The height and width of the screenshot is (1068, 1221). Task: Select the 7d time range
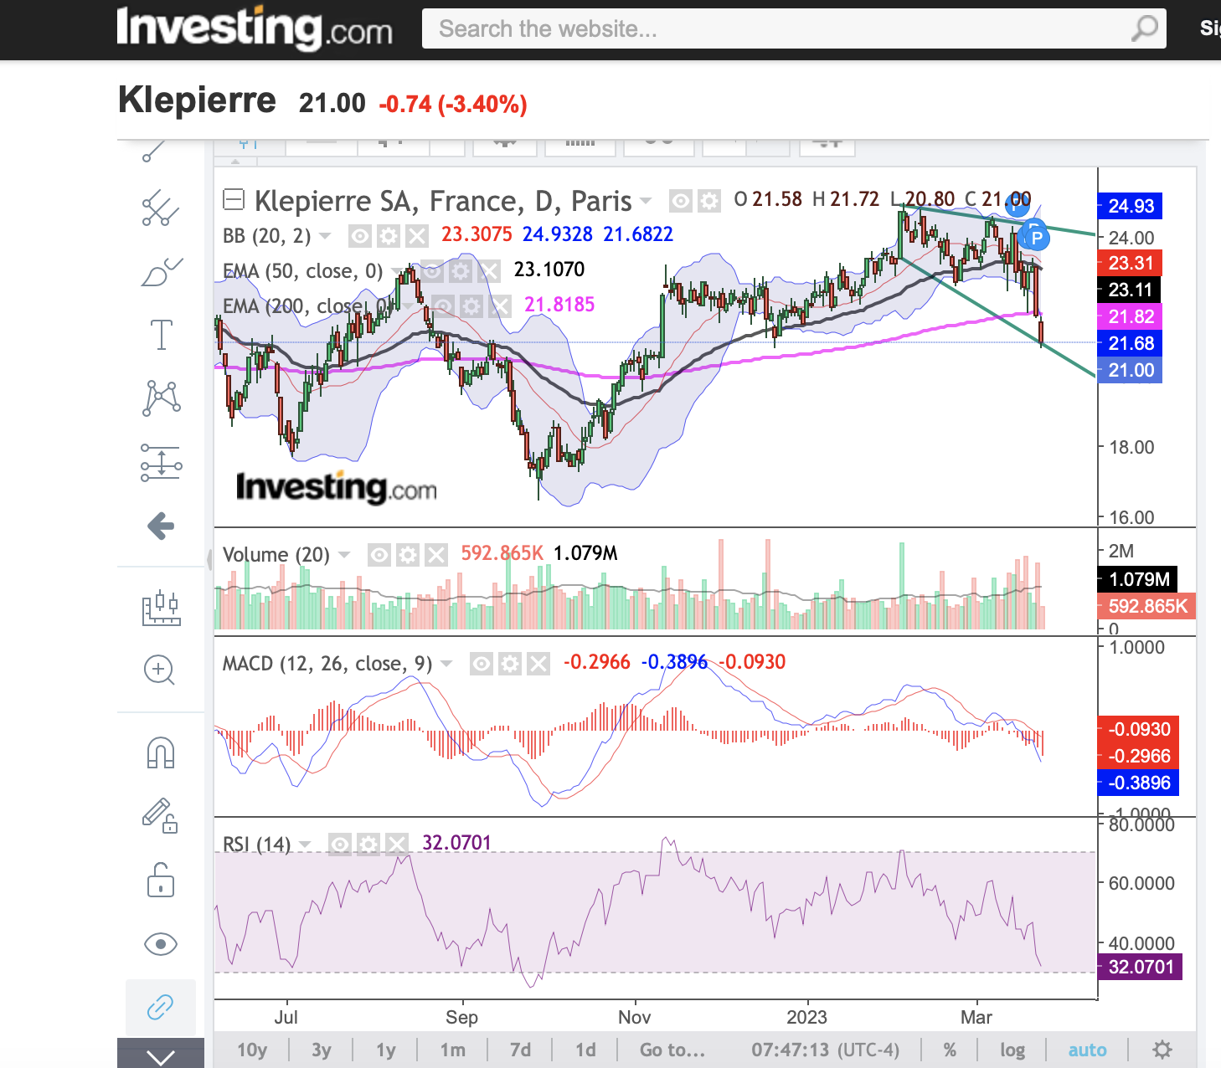(x=521, y=1050)
